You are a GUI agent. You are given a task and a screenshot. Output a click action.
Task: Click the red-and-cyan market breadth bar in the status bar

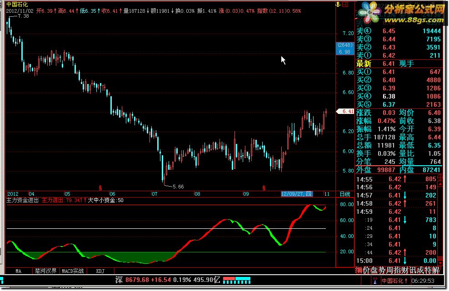pos(236,280)
